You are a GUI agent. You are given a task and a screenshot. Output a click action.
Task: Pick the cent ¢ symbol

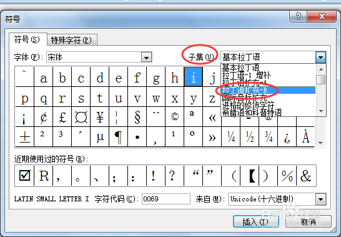(44, 117)
